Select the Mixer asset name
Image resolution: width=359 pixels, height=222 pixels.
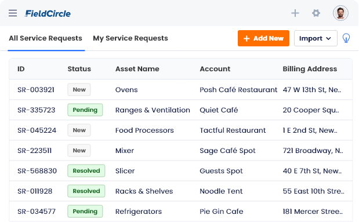coord(125,151)
